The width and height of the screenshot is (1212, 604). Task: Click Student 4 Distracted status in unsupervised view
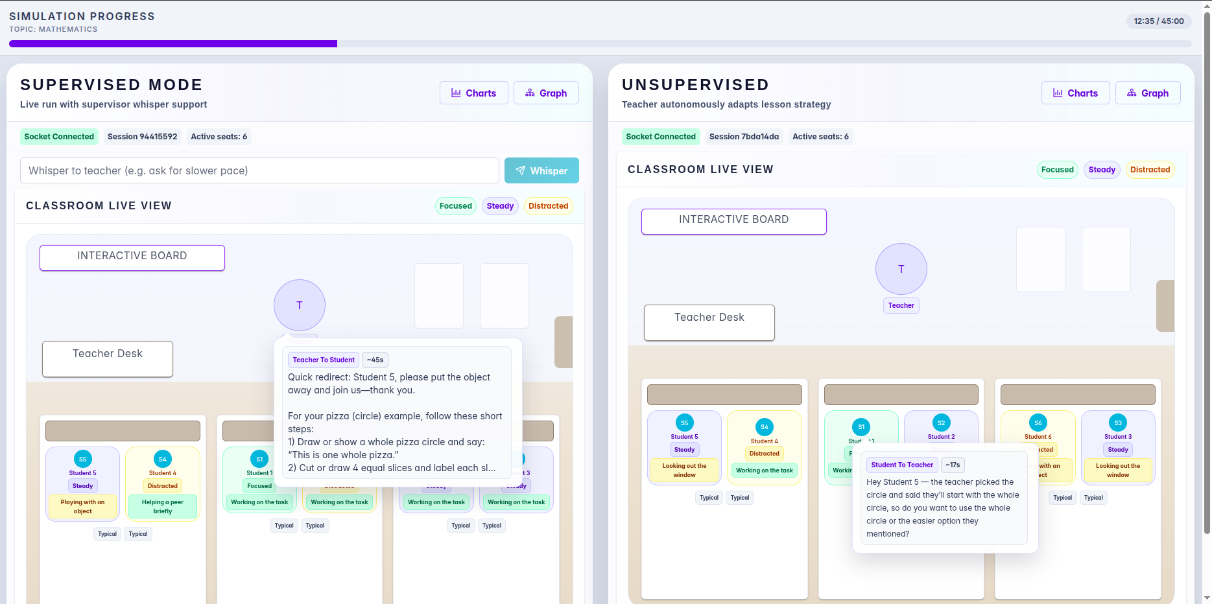click(765, 454)
